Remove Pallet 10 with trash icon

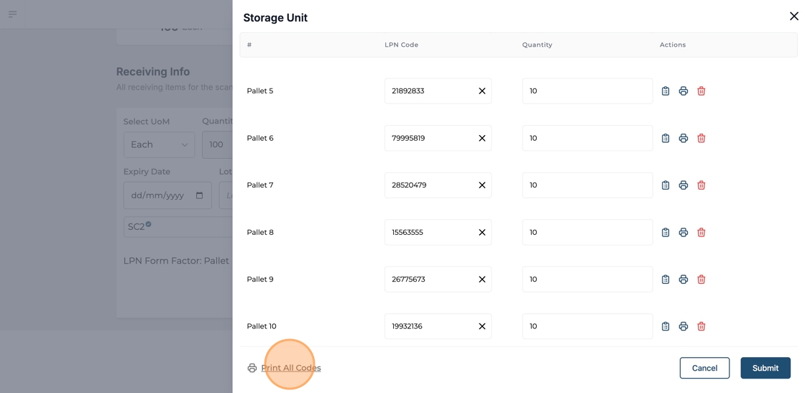(x=701, y=326)
